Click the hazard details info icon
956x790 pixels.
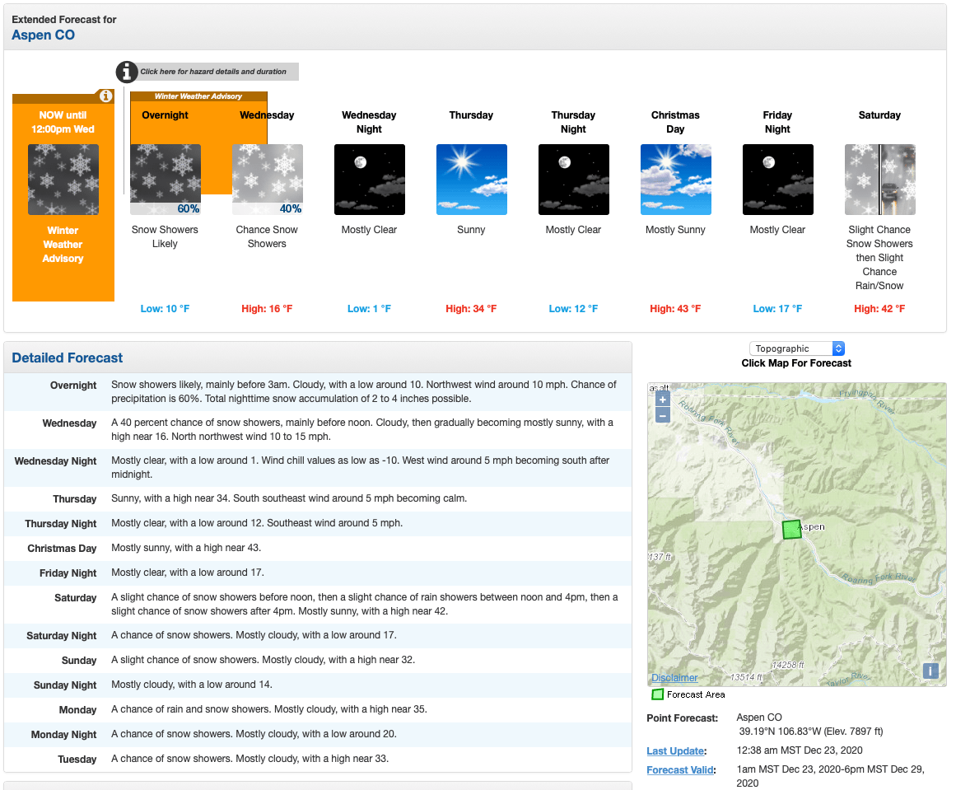click(127, 72)
